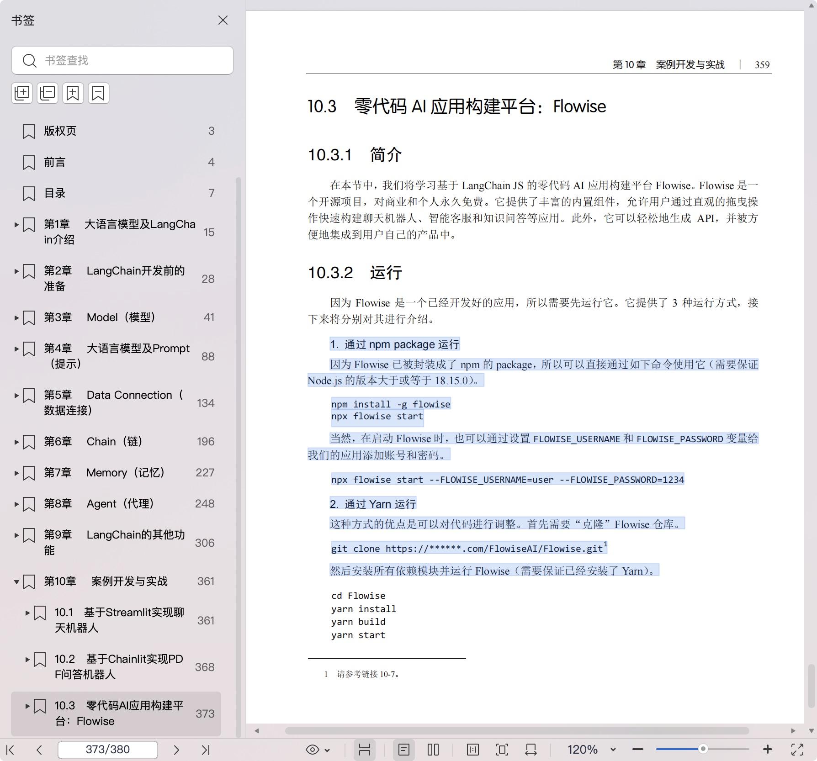Expand 第5章 Data Connection
817x761 pixels.
[16, 396]
